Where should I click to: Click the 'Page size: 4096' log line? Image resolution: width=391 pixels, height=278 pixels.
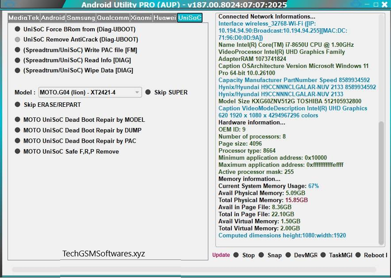point(240,143)
